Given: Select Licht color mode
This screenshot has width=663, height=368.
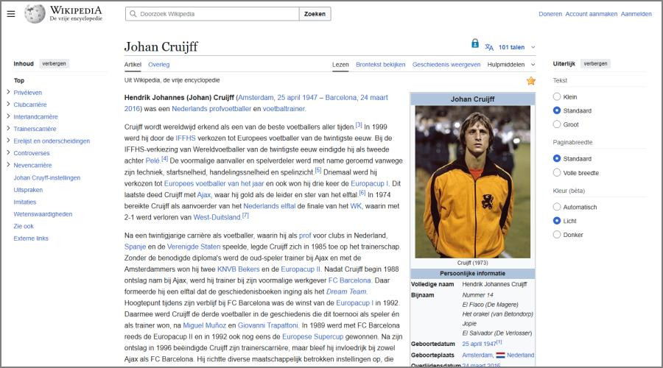Looking at the screenshot, I should tap(557, 221).
